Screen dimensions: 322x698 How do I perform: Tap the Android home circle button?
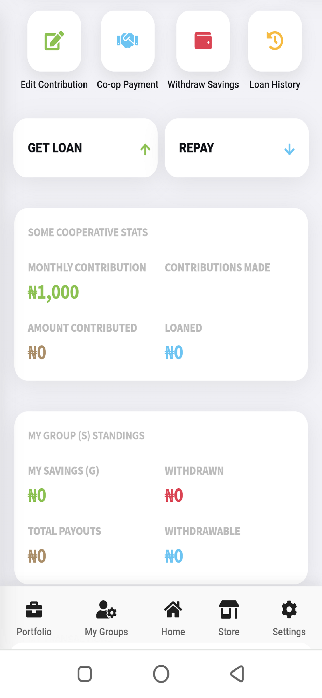(x=161, y=674)
